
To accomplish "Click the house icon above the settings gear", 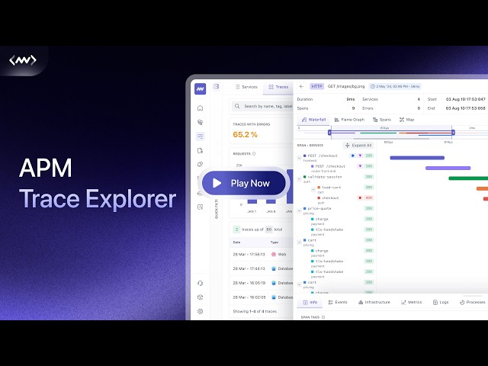I will tap(200, 297).
